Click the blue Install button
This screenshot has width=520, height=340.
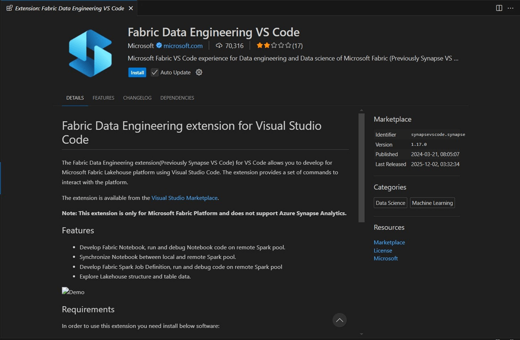click(x=137, y=72)
